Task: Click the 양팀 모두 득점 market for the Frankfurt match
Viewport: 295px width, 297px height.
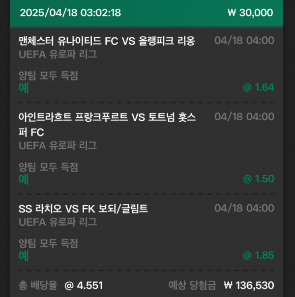Action: pos(48,166)
